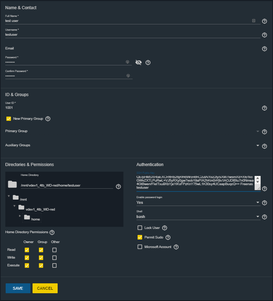Check the Other Read permission box
This screenshot has width=273, height=301.
coord(54,250)
